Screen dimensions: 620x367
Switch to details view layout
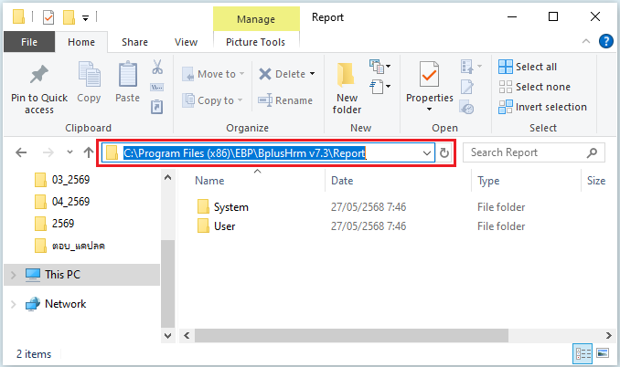tap(583, 352)
